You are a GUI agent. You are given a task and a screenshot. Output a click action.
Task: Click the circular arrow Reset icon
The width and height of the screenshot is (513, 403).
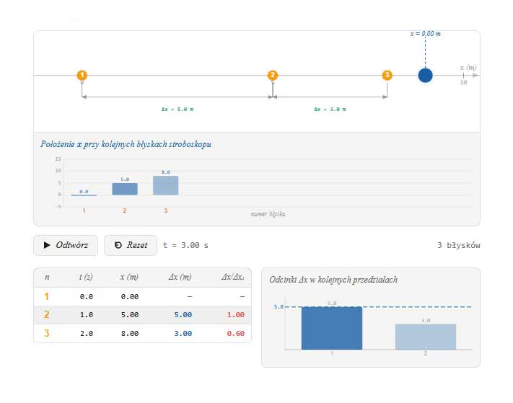pos(118,245)
